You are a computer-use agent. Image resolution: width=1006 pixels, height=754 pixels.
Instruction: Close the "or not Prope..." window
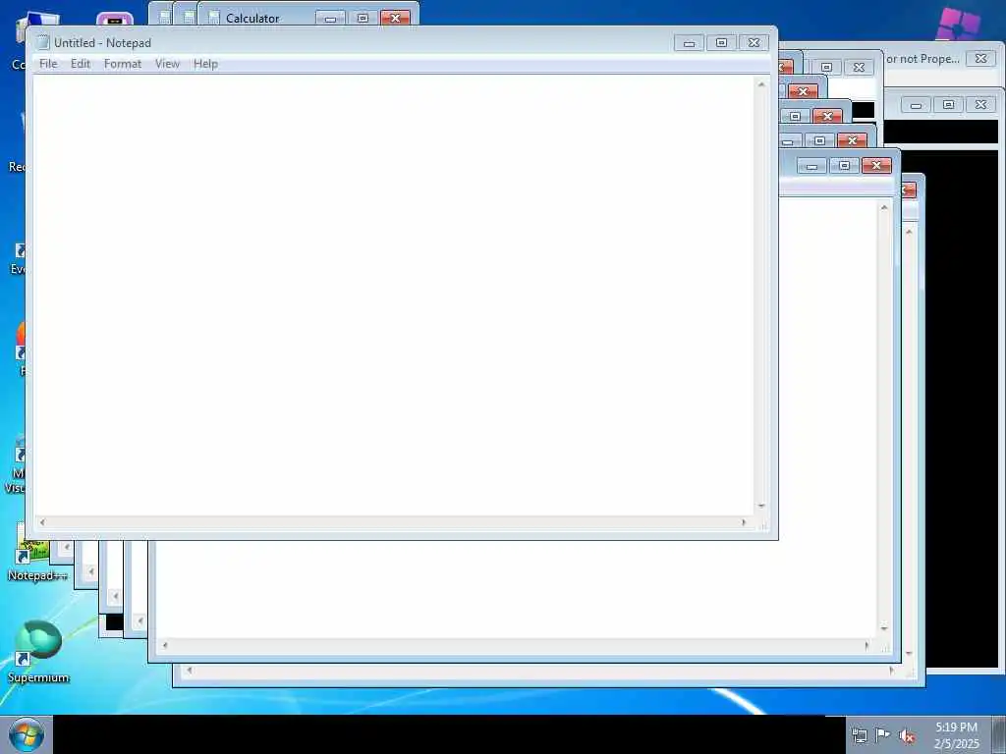pos(981,58)
